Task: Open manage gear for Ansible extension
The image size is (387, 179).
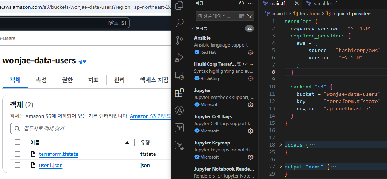Action: pyautogui.click(x=251, y=52)
